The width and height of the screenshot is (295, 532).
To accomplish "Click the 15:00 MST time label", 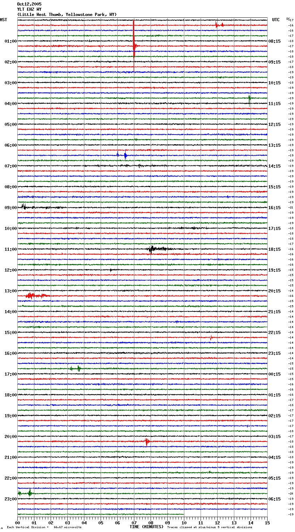I will pyautogui.click(x=11, y=333).
